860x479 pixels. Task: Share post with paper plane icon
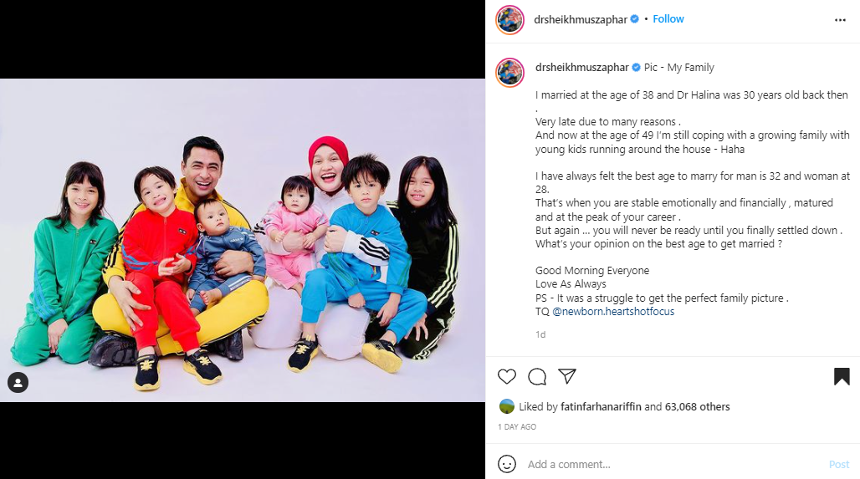point(567,376)
